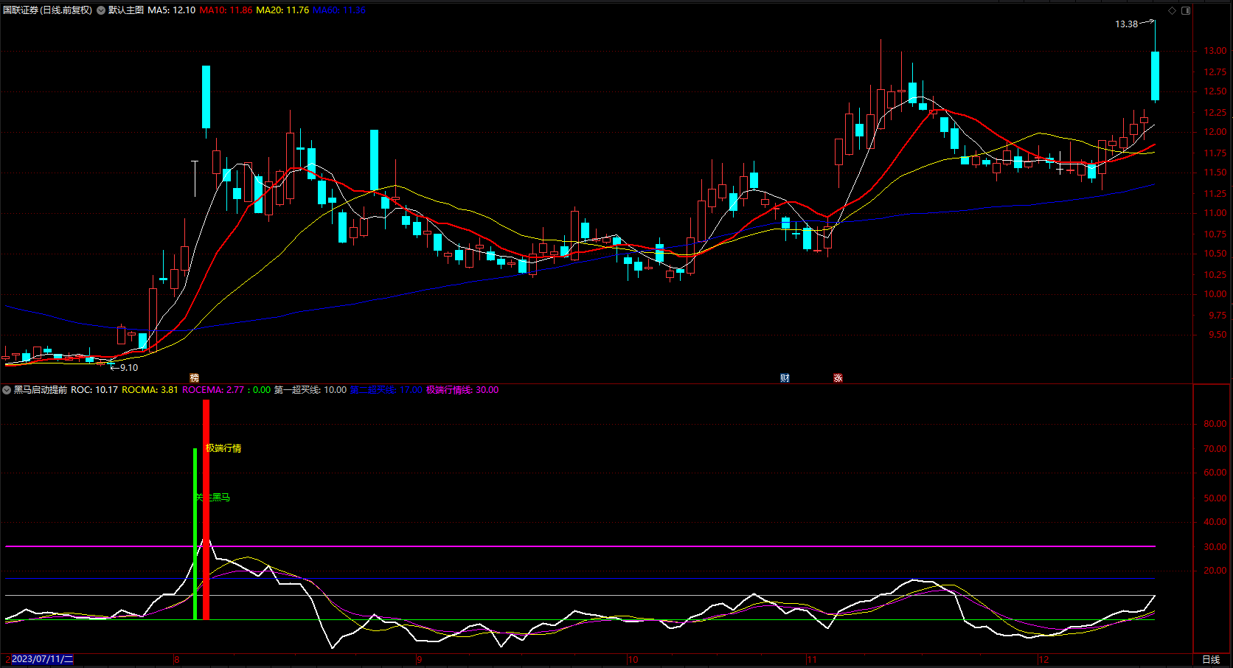The width and height of the screenshot is (1233, 668).
Task: Switch period using the 日线 button
Action: point(1211,659)
